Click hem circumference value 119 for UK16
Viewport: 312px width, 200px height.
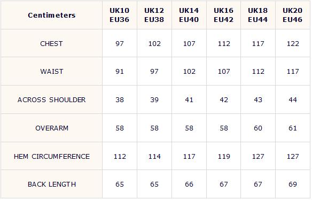[x=224, y=156]
